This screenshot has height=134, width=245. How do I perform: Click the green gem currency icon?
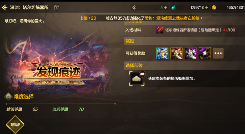point(173,7)
